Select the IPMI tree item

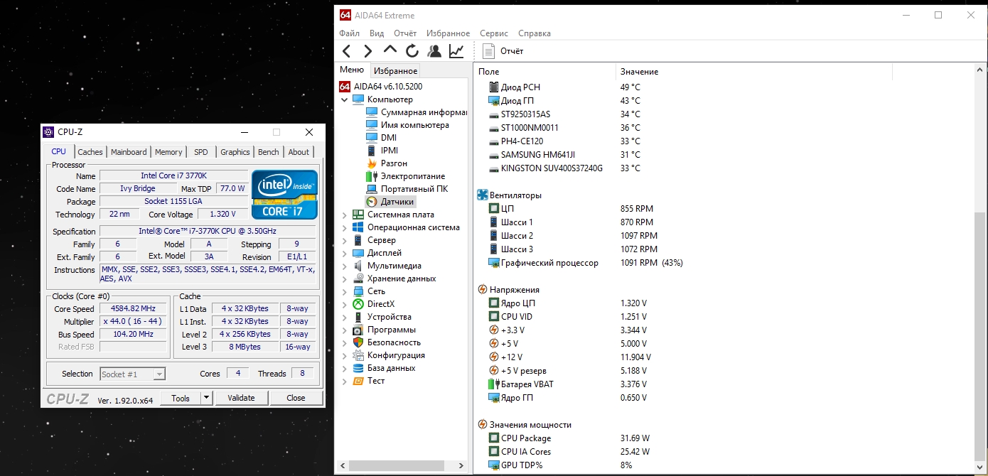coord(390,151)
